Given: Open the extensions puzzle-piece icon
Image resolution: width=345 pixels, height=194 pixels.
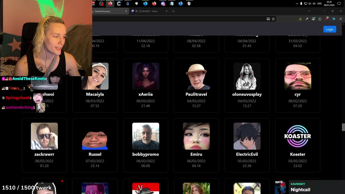Looking at the screenshot, I should pos(320,19).
